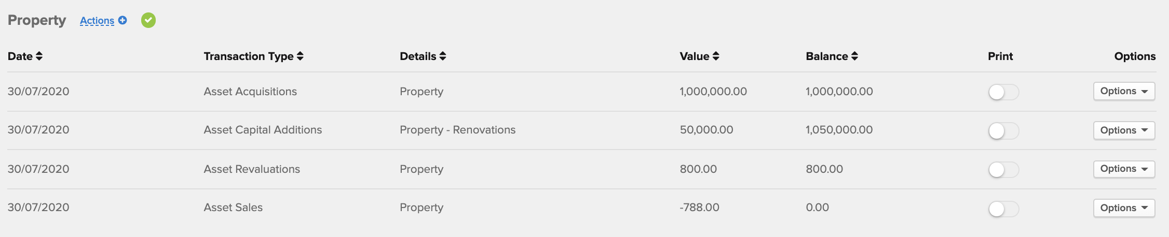Sort the Balance column
Image resolution: width=1169 pixels, height=237 pixels.
pyautogui.click(x=854, y=56)
